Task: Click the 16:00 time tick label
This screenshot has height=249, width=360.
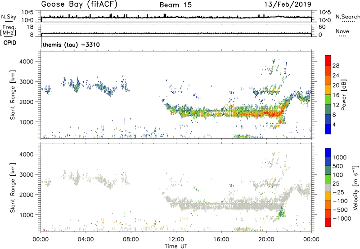Action: click(221, 240)
